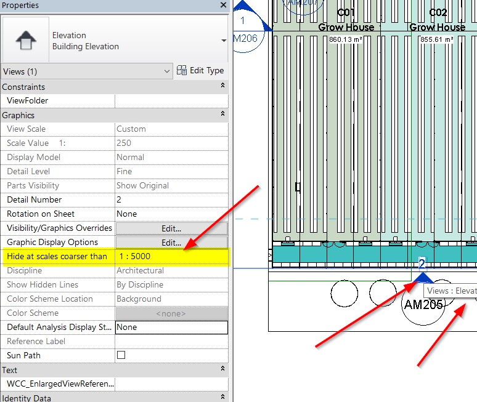Click the Building Elevation type icon
Screen dimensions: 477x402
26,41
